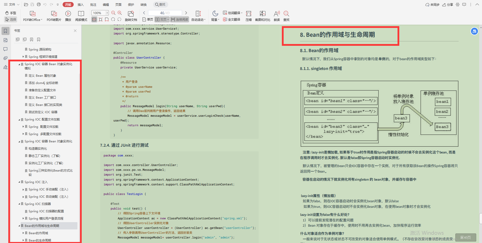This screenshot has width=482, height=243.
Task: Open file with the folder icon
Action: [26, 5]
